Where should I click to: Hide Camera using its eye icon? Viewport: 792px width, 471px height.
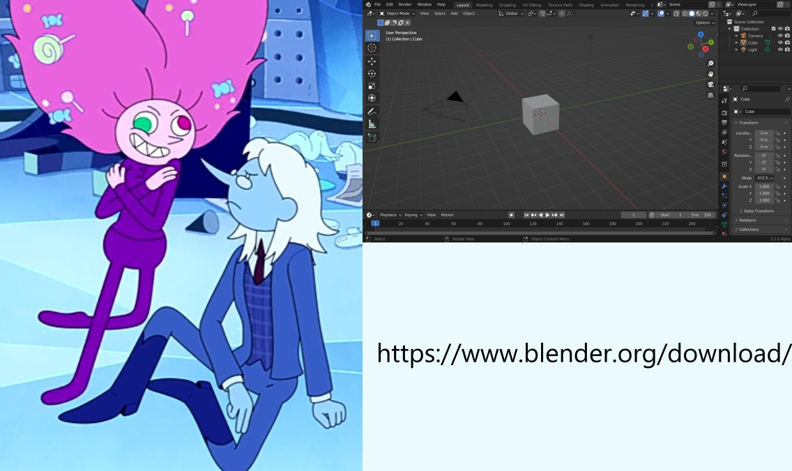[780, 36]
